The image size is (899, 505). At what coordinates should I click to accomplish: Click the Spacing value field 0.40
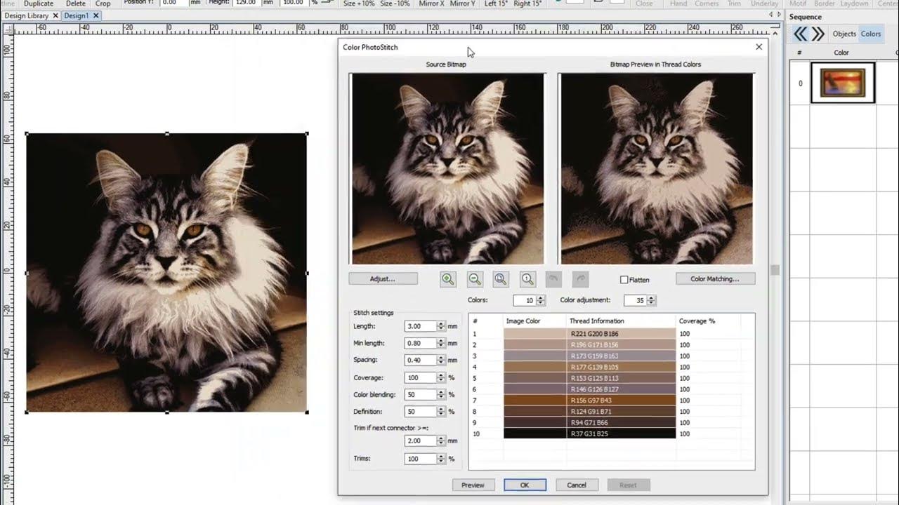pyautogui.click(x=421, y=360)
